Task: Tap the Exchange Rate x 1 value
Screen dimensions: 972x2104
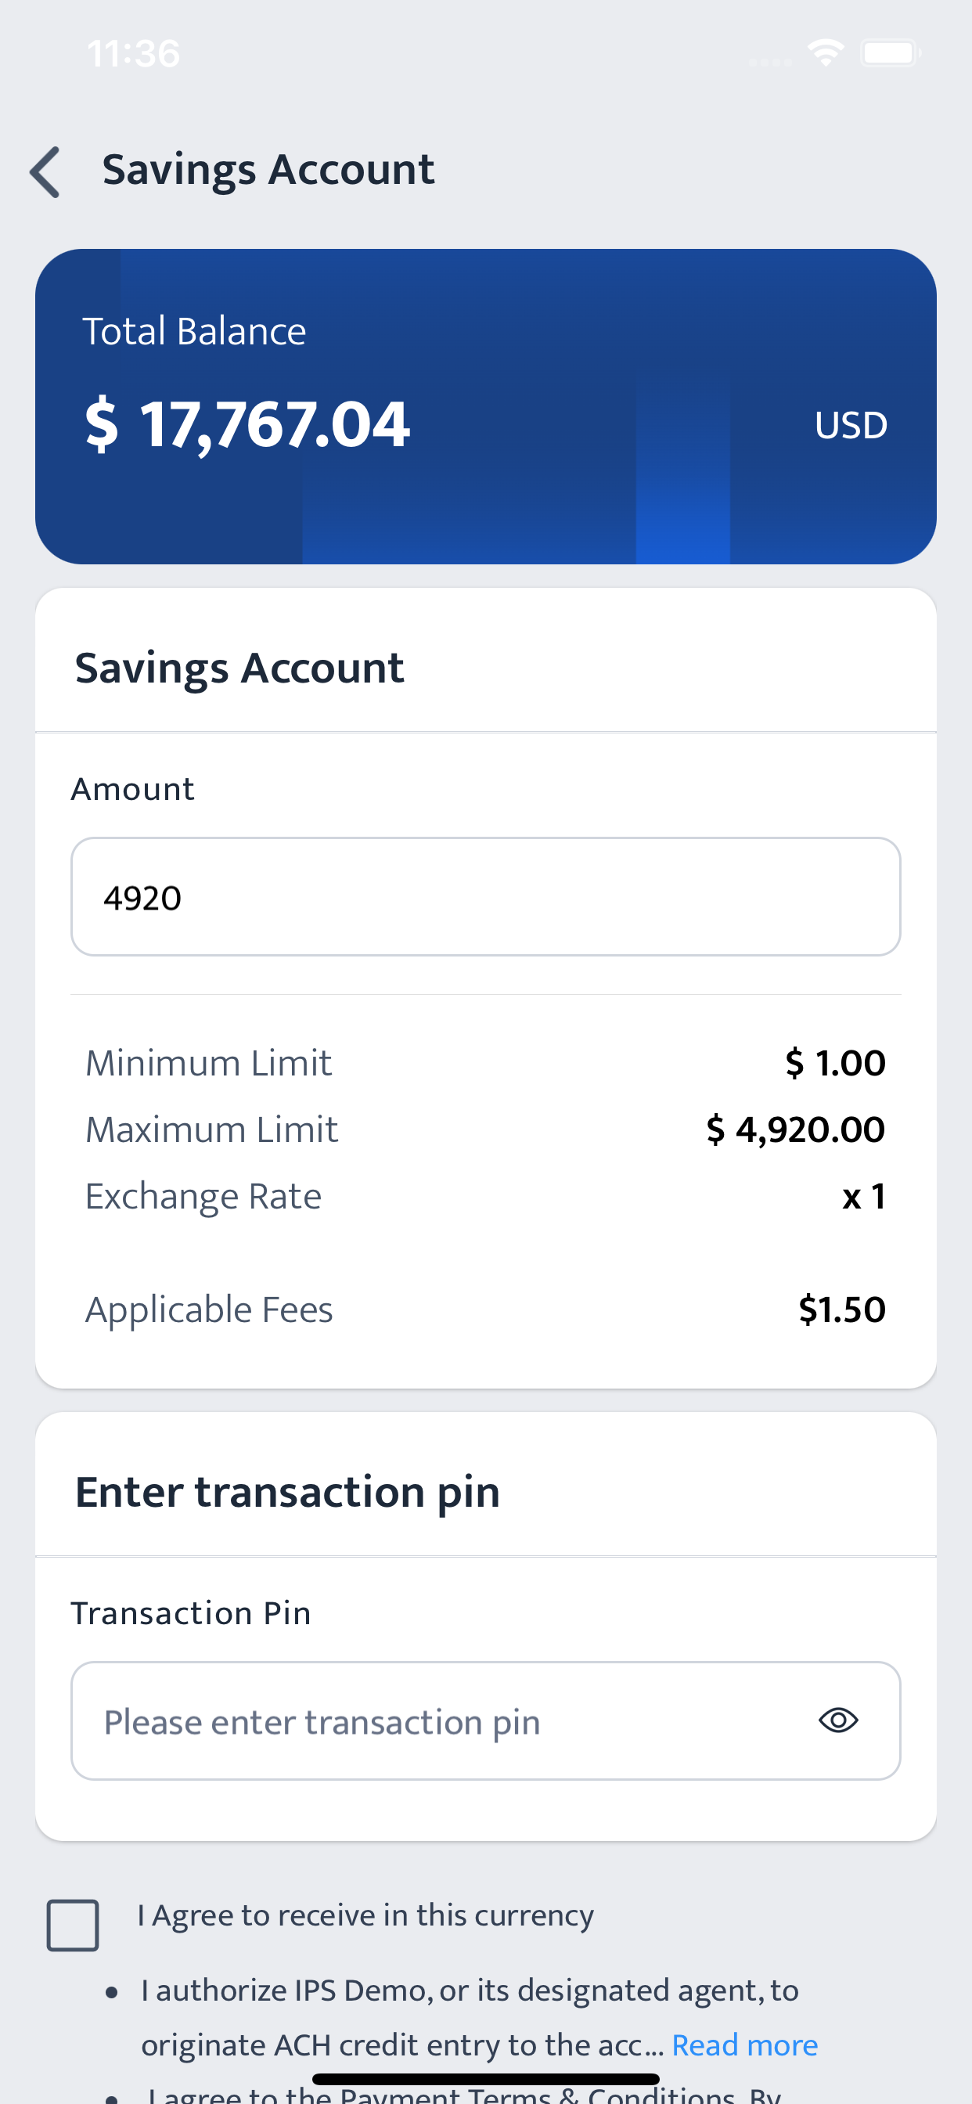Action: 864,1197
